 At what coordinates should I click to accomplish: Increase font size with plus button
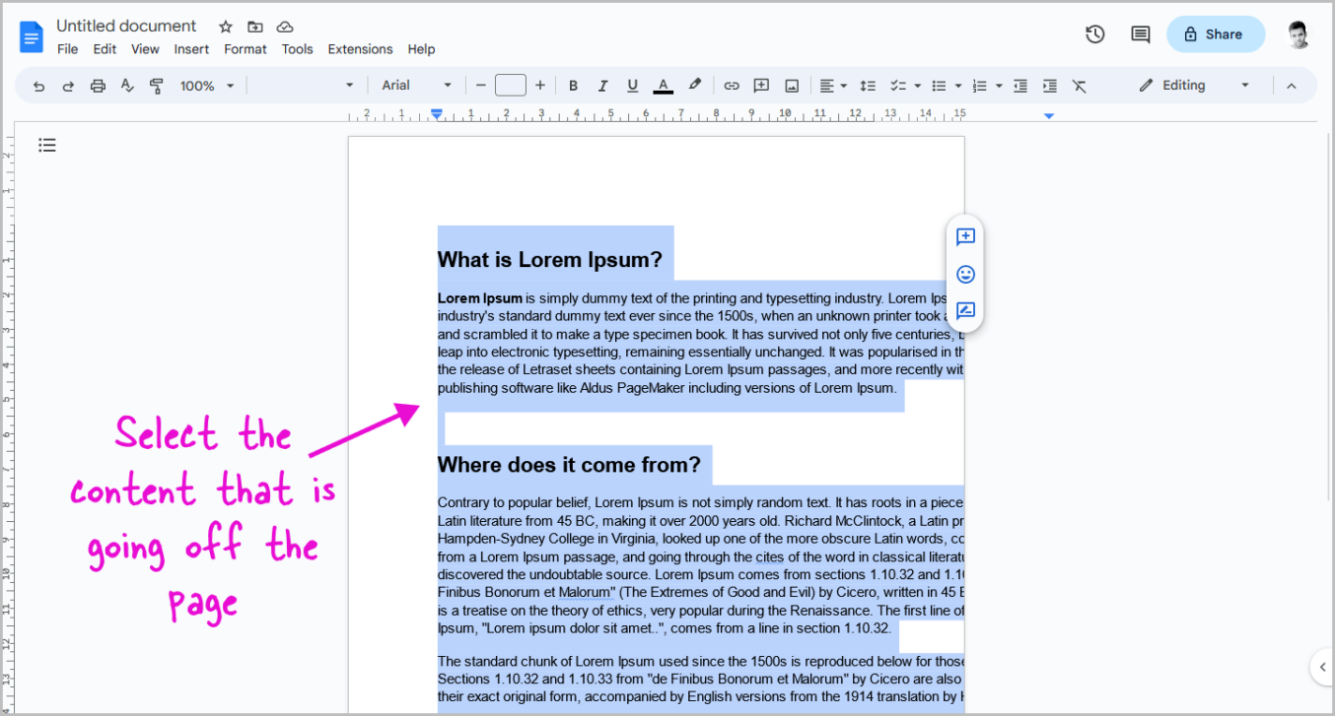click(x=540, y=86)
